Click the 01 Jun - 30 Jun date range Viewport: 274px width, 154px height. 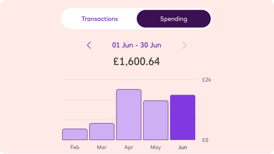coord(137,45)
